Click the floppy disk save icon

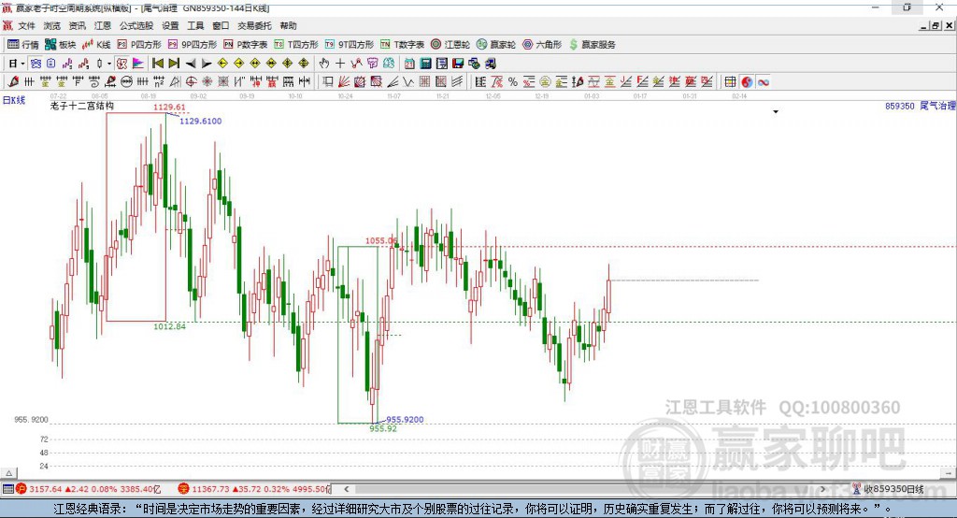click(458, 64)
